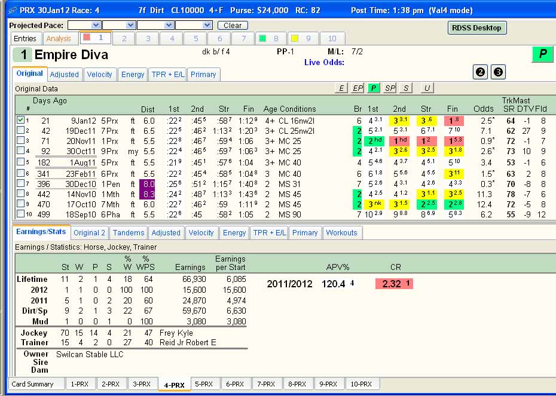Check pace line 6 checkbox (23Feb11)
Image resolution: width=556 pixels, height=396 pixels.
[20, 173]
